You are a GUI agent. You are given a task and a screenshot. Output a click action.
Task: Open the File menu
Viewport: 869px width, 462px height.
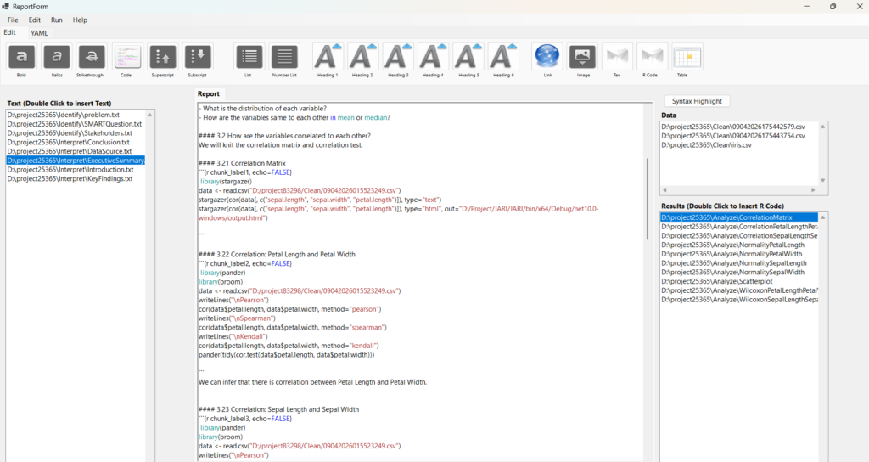(13, 20)
